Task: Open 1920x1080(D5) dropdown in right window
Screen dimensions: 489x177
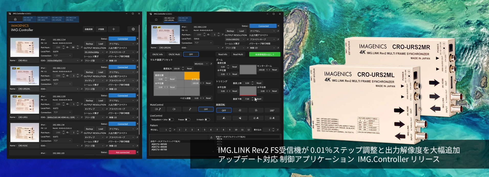Action: (235, 40)
